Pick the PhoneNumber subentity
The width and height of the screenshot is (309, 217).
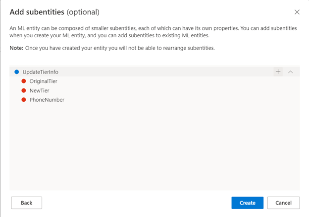coord(47,100)
